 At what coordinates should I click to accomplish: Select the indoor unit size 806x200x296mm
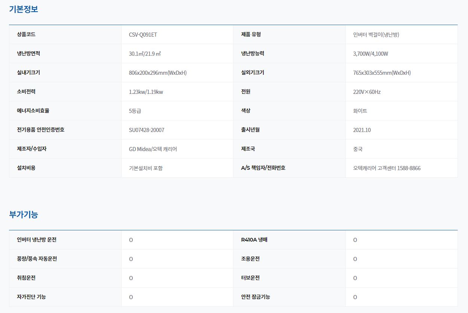[x=157, y=73]
